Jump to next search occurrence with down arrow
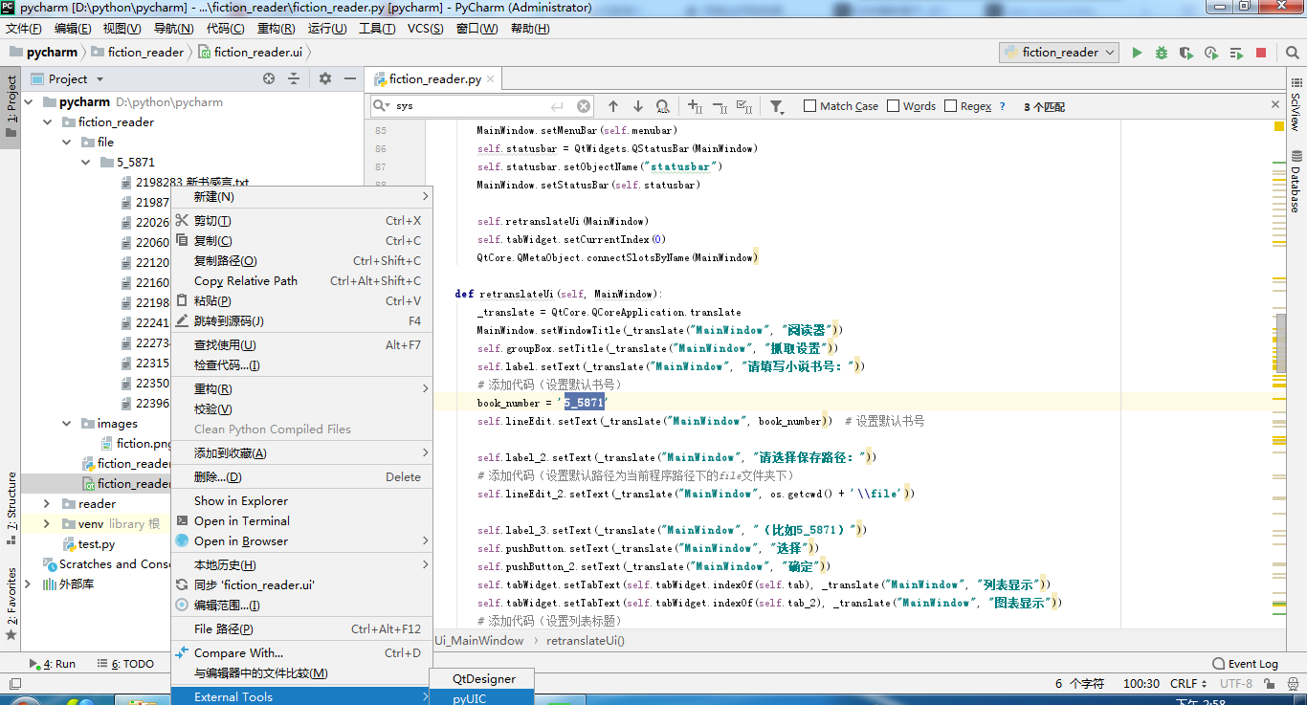1307x705 pixels. pyautogui.click(x=638, y=106)
